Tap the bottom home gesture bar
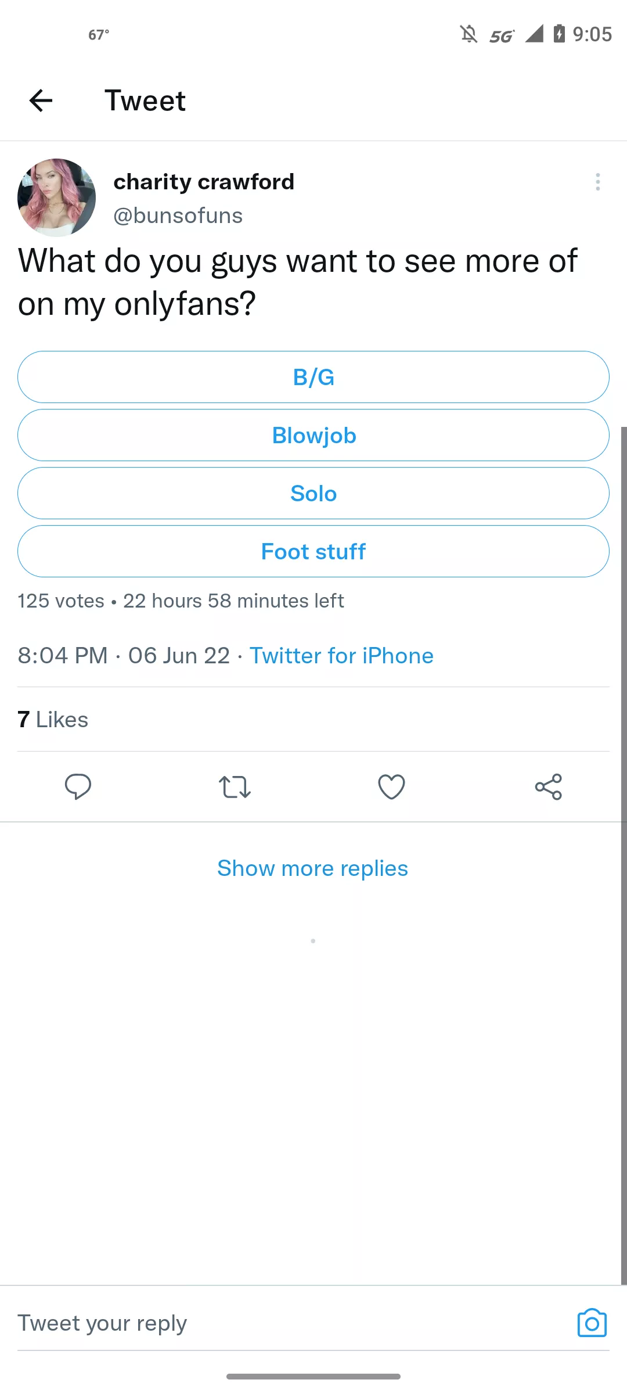 coord(313,1376)
